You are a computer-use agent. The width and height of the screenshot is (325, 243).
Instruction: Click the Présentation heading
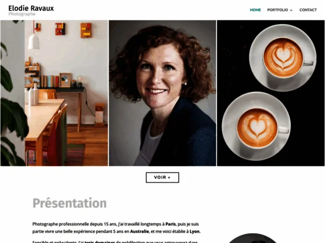[70, 203]
